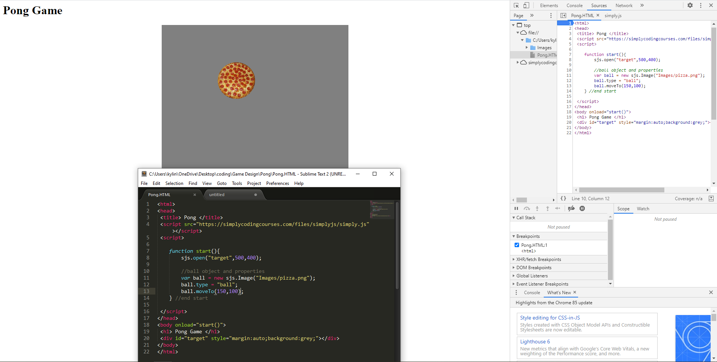Open the simply.js source tab
717x362 pixels.
tap(613, 16)
